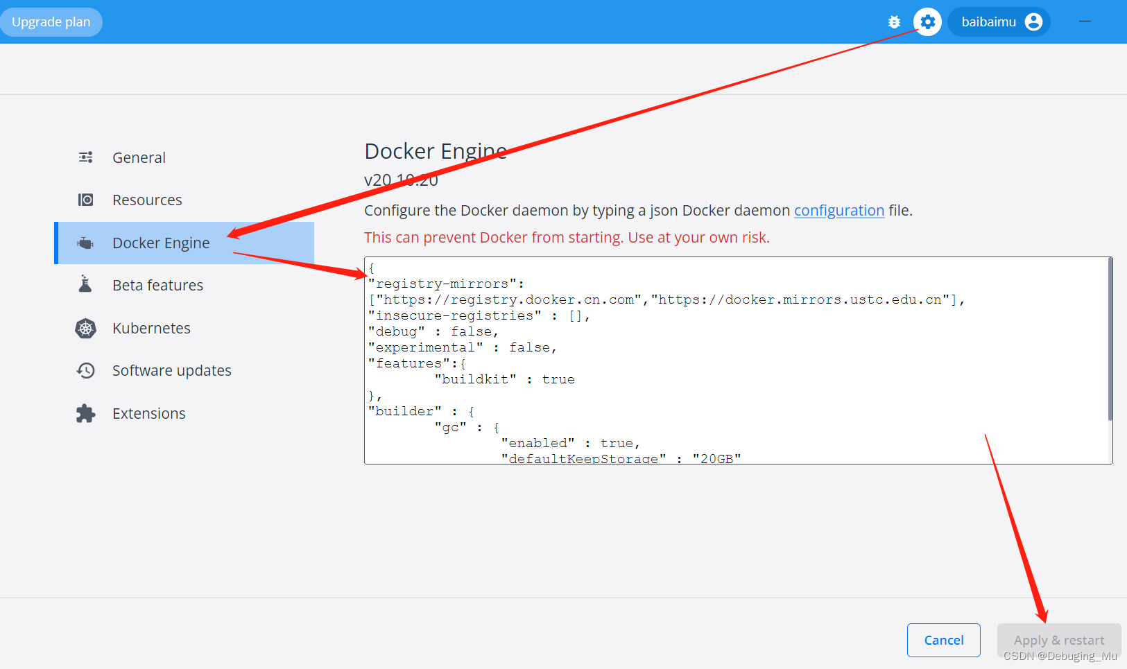The width and height of the screenshot is (1127, 669).
Task: Click the "buildkit" : true line
Action: click(x=505, y=379)
